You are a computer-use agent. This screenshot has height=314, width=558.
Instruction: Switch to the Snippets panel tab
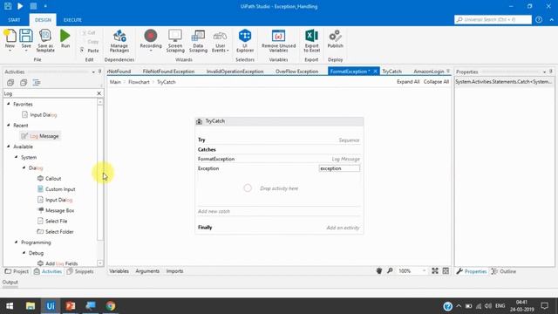(x=80, y=271)
